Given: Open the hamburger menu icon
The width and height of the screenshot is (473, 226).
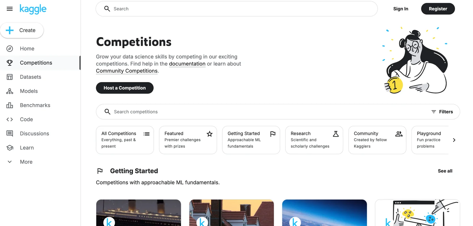Looking at the screenshot, I should [9, 9].
